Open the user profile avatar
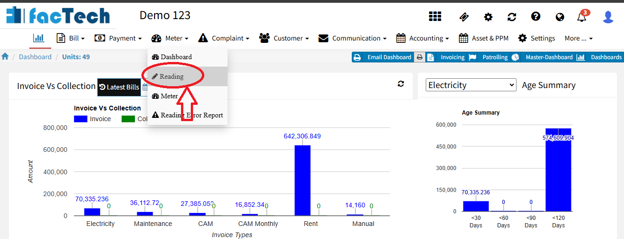 point(608,17)
